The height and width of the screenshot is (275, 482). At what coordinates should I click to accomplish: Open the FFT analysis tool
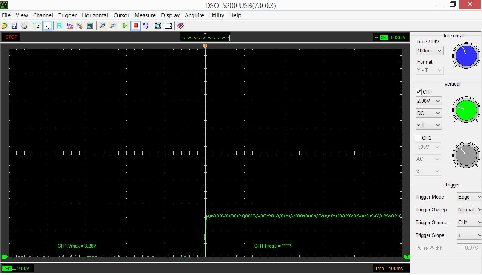[70, 26]
